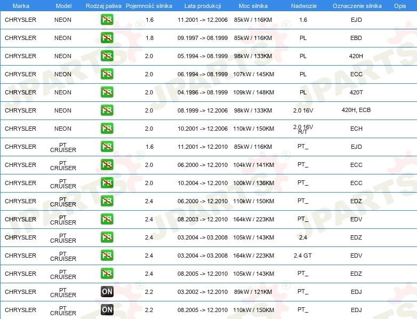The height and width of the screenshot is (319, 417).
Task: Select power cell 107kW / 145KM
Action: (253, 74)
